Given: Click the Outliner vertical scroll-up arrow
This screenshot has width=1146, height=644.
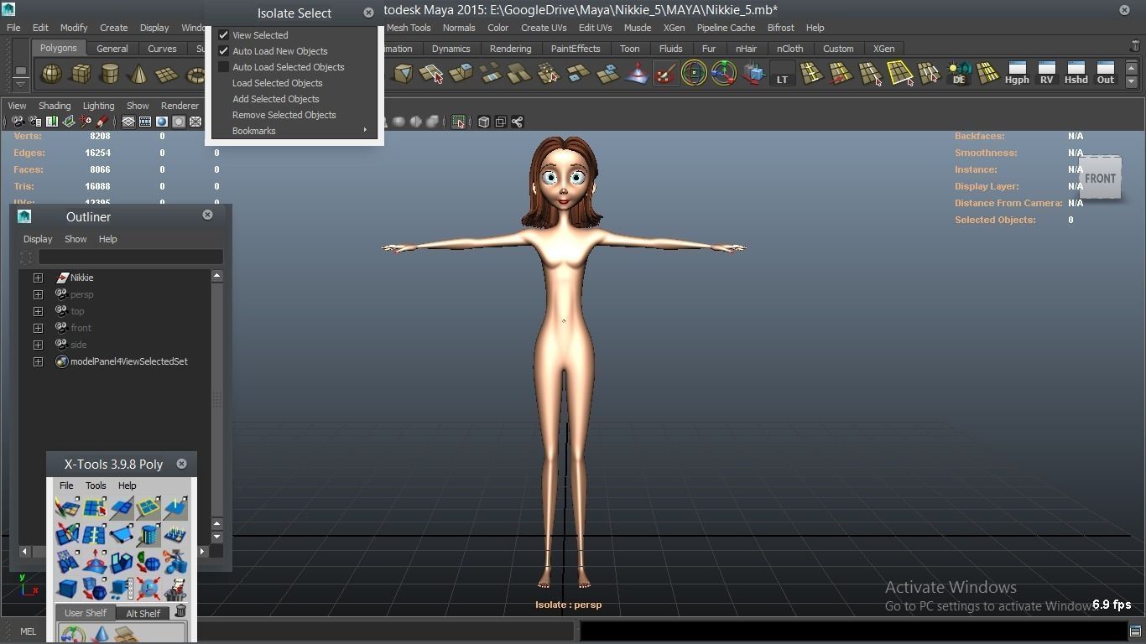Looking at the screenshot, I should coord(216,276).
